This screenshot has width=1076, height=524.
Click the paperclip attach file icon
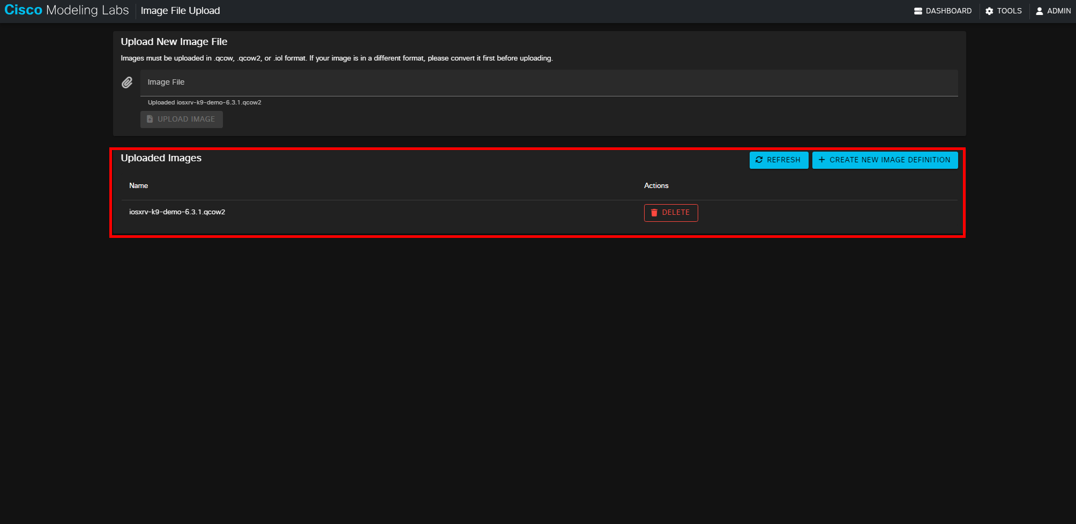point(127,83)
